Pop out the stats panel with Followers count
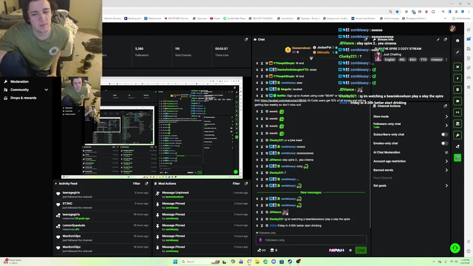This screenshot has width=473, height=266. coord(246,40)
